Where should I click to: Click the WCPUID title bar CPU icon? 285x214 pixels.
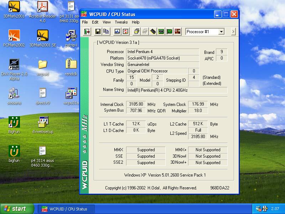[x=84, y=14]
